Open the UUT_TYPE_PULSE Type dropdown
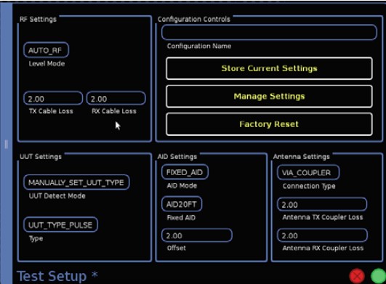 tap(60, 224)
